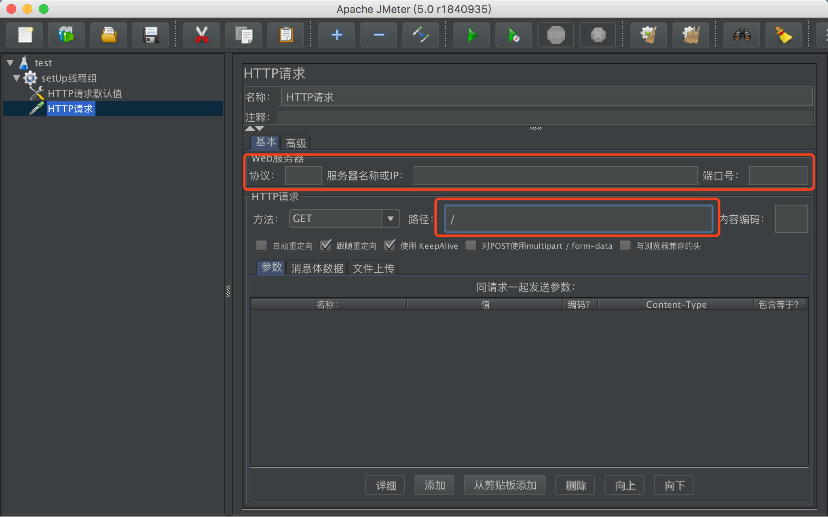This screenshot has width=828, height=517.
Task: Click the Copy toolbar icon
Action: coord(243,35)
